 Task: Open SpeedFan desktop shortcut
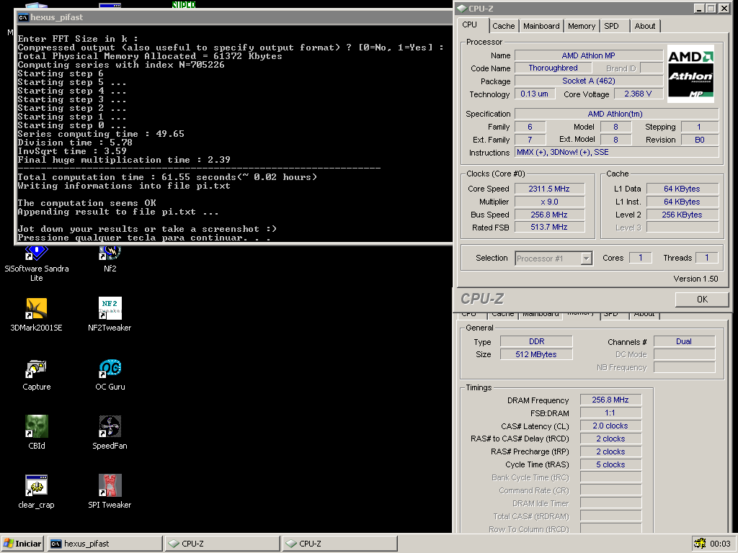pyautogui.click(x=110, y=433)
